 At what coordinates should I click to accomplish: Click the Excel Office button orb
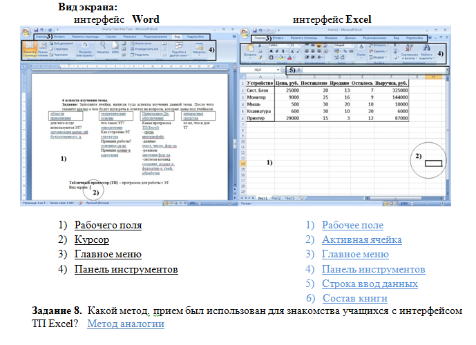245,32
